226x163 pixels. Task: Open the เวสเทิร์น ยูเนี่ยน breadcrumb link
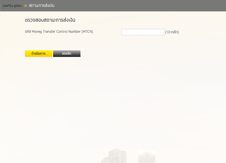tap(12, 6)
